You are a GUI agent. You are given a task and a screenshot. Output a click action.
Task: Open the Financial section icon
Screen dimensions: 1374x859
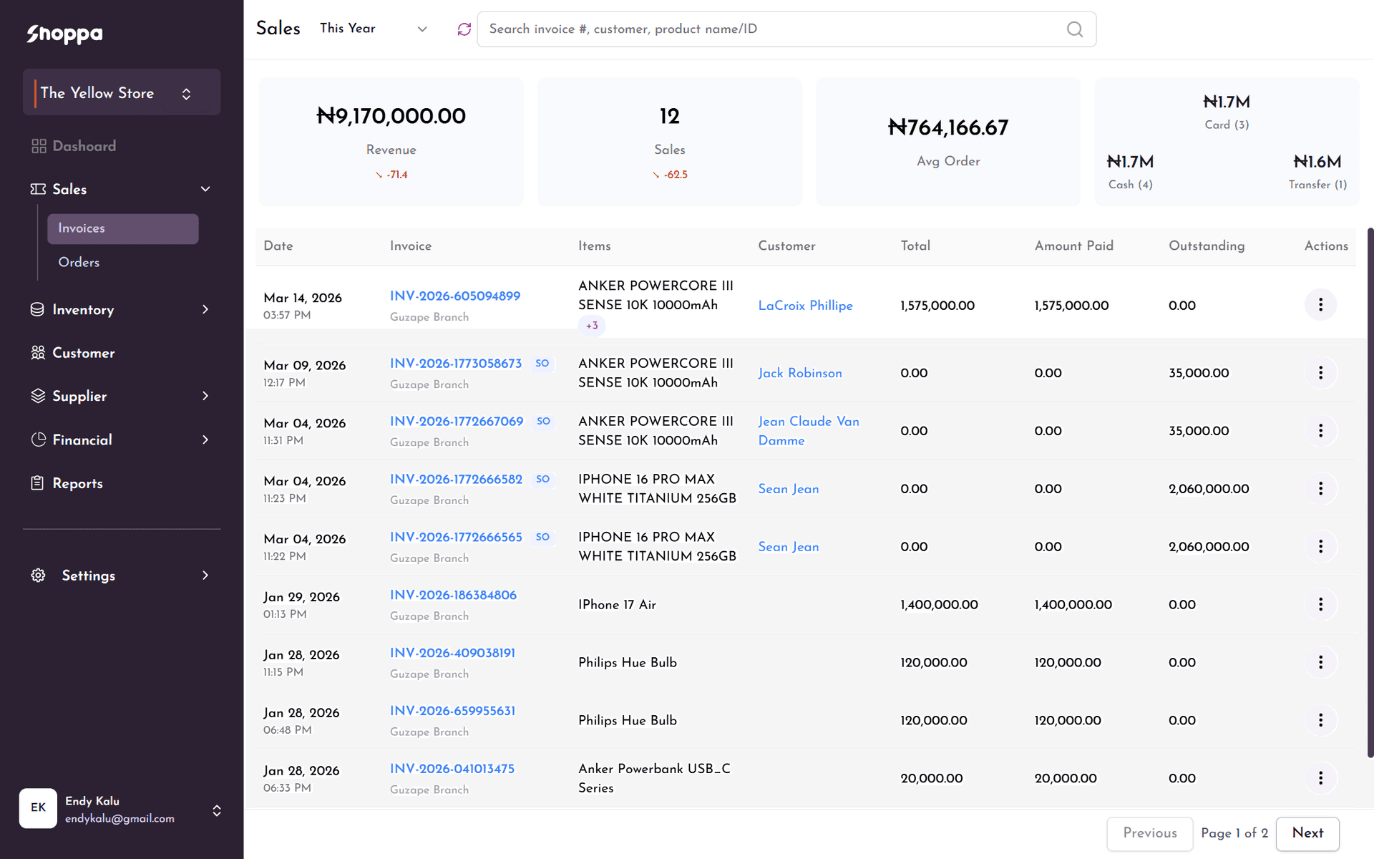point(39,440)
